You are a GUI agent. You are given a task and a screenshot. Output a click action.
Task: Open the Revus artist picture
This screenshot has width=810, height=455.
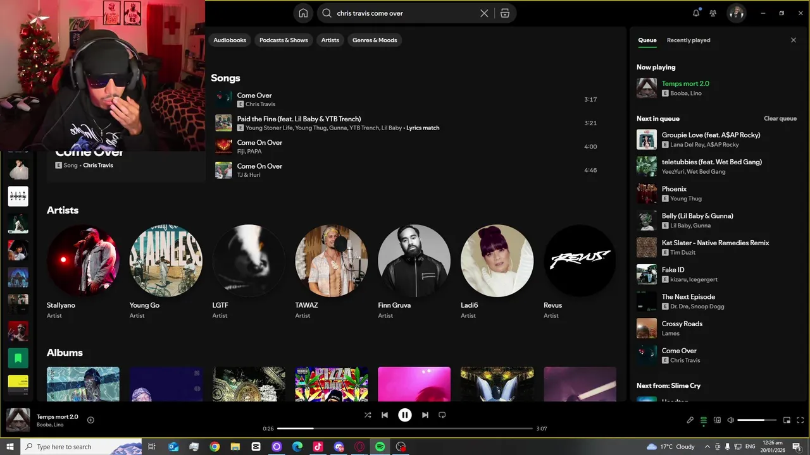click(580, 260)
